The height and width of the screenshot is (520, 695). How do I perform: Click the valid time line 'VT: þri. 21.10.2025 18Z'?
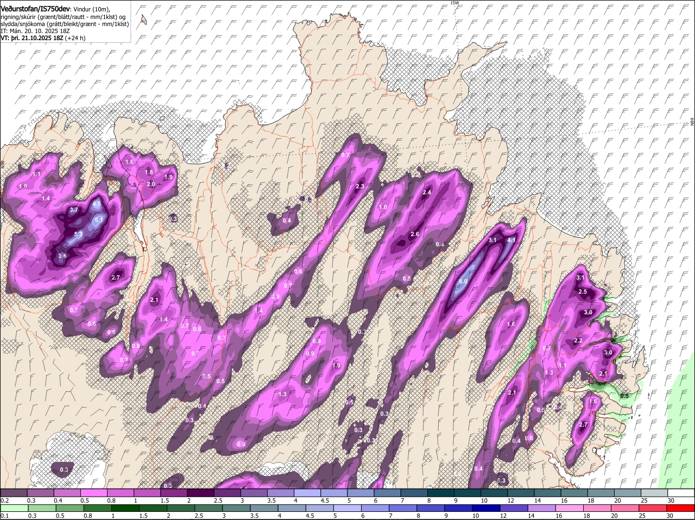click(x=32, y=39)
